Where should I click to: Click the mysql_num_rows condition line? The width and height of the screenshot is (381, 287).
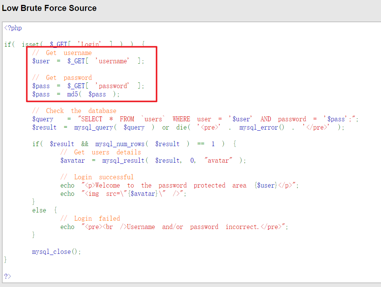pyautogui.click(x=134, y=144)
